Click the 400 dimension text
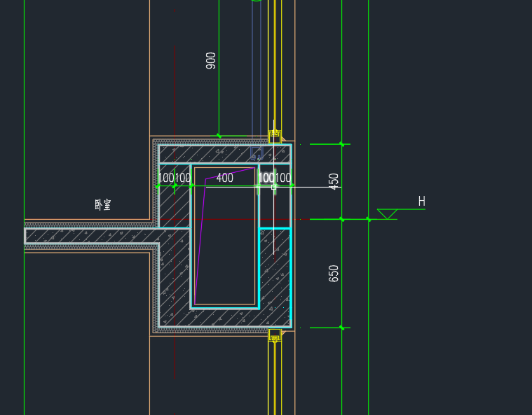The width and height of the screenshot is (532, 415). click(x=224, y=178)
